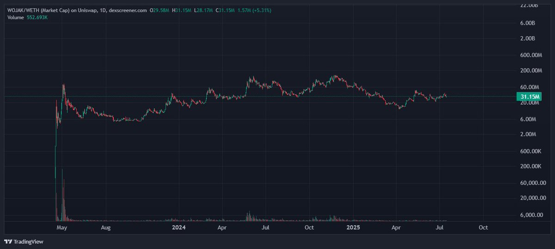The height and width of the screenshot is (249, 555).
Task: Click the high value H31.15M
Action: (182, 10)
